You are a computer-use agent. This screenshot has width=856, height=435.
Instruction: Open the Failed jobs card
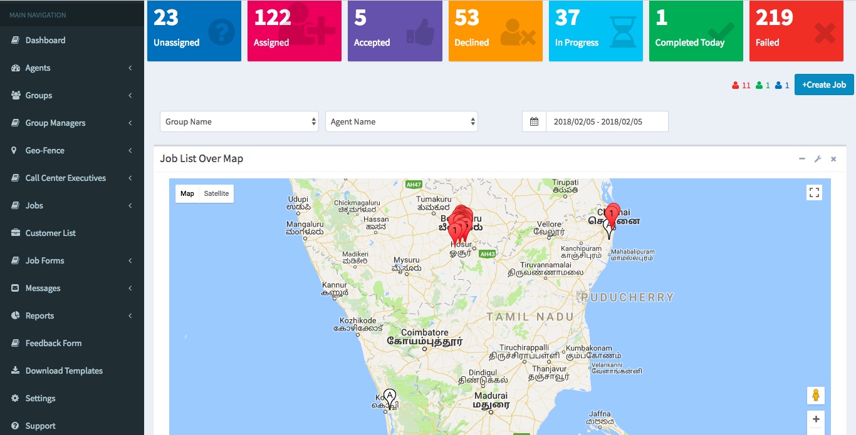[796, 31]
